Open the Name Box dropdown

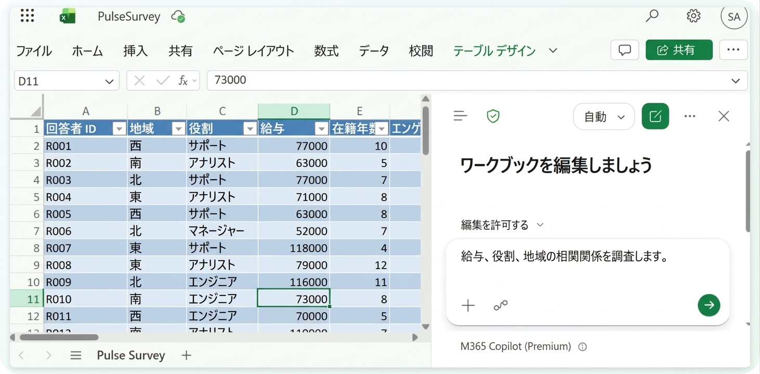click(x=109, y=81)
